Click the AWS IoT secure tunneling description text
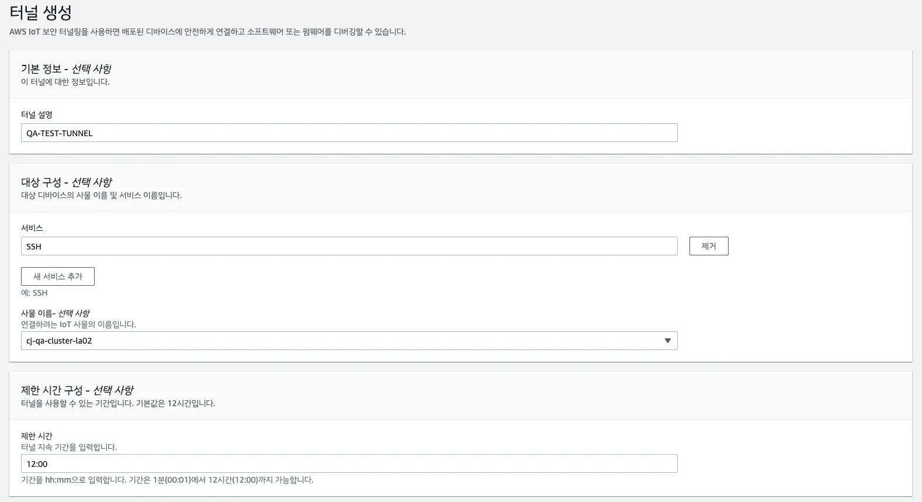The image size is (922, 502). [x=207, y=32]
